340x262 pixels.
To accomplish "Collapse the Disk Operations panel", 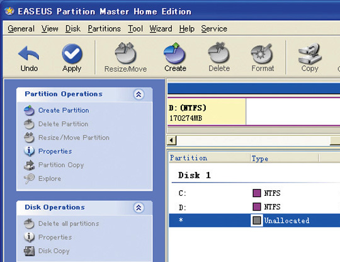I will click(x=139, y=208).
